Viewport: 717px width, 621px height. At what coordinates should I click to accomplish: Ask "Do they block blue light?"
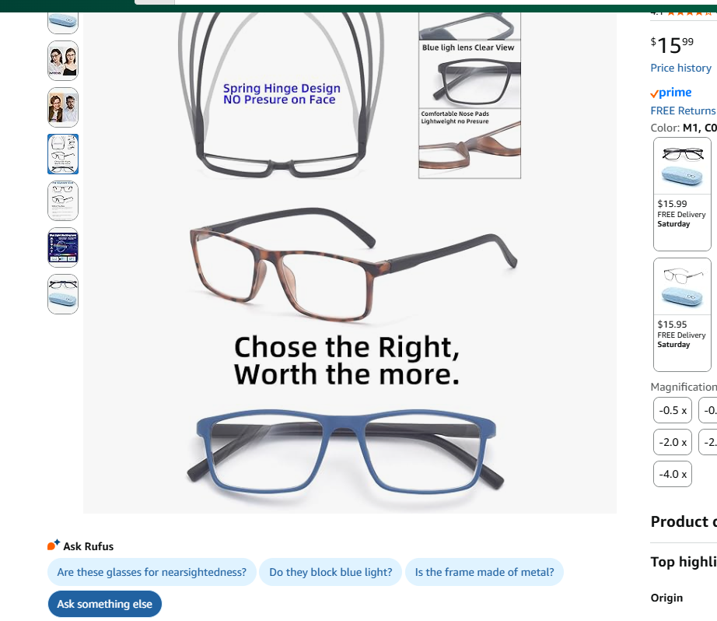coord(331,572)
